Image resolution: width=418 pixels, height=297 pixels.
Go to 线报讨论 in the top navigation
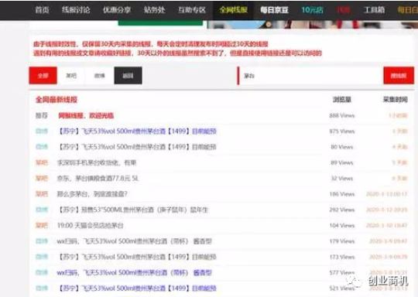76,10
